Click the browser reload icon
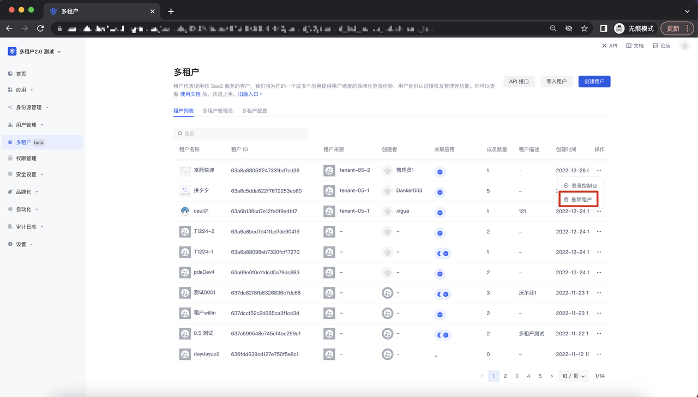This screenshot has height=397, width=698. coord(40,28)
